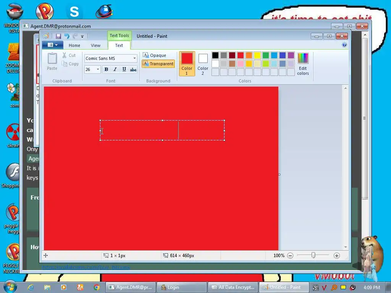Open the Customize Quick Access Toolbar arrow
Viewport: 391px width, 293px height.
tap(82, 36)
